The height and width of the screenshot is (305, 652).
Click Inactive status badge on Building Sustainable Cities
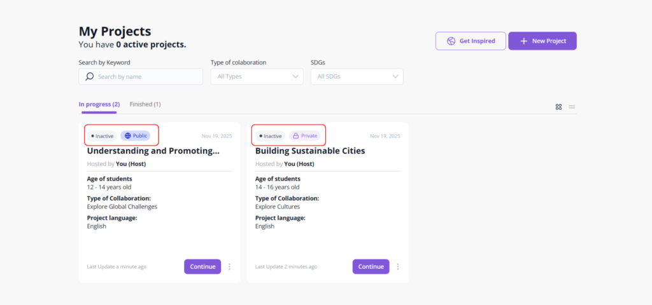coord(271,136)
